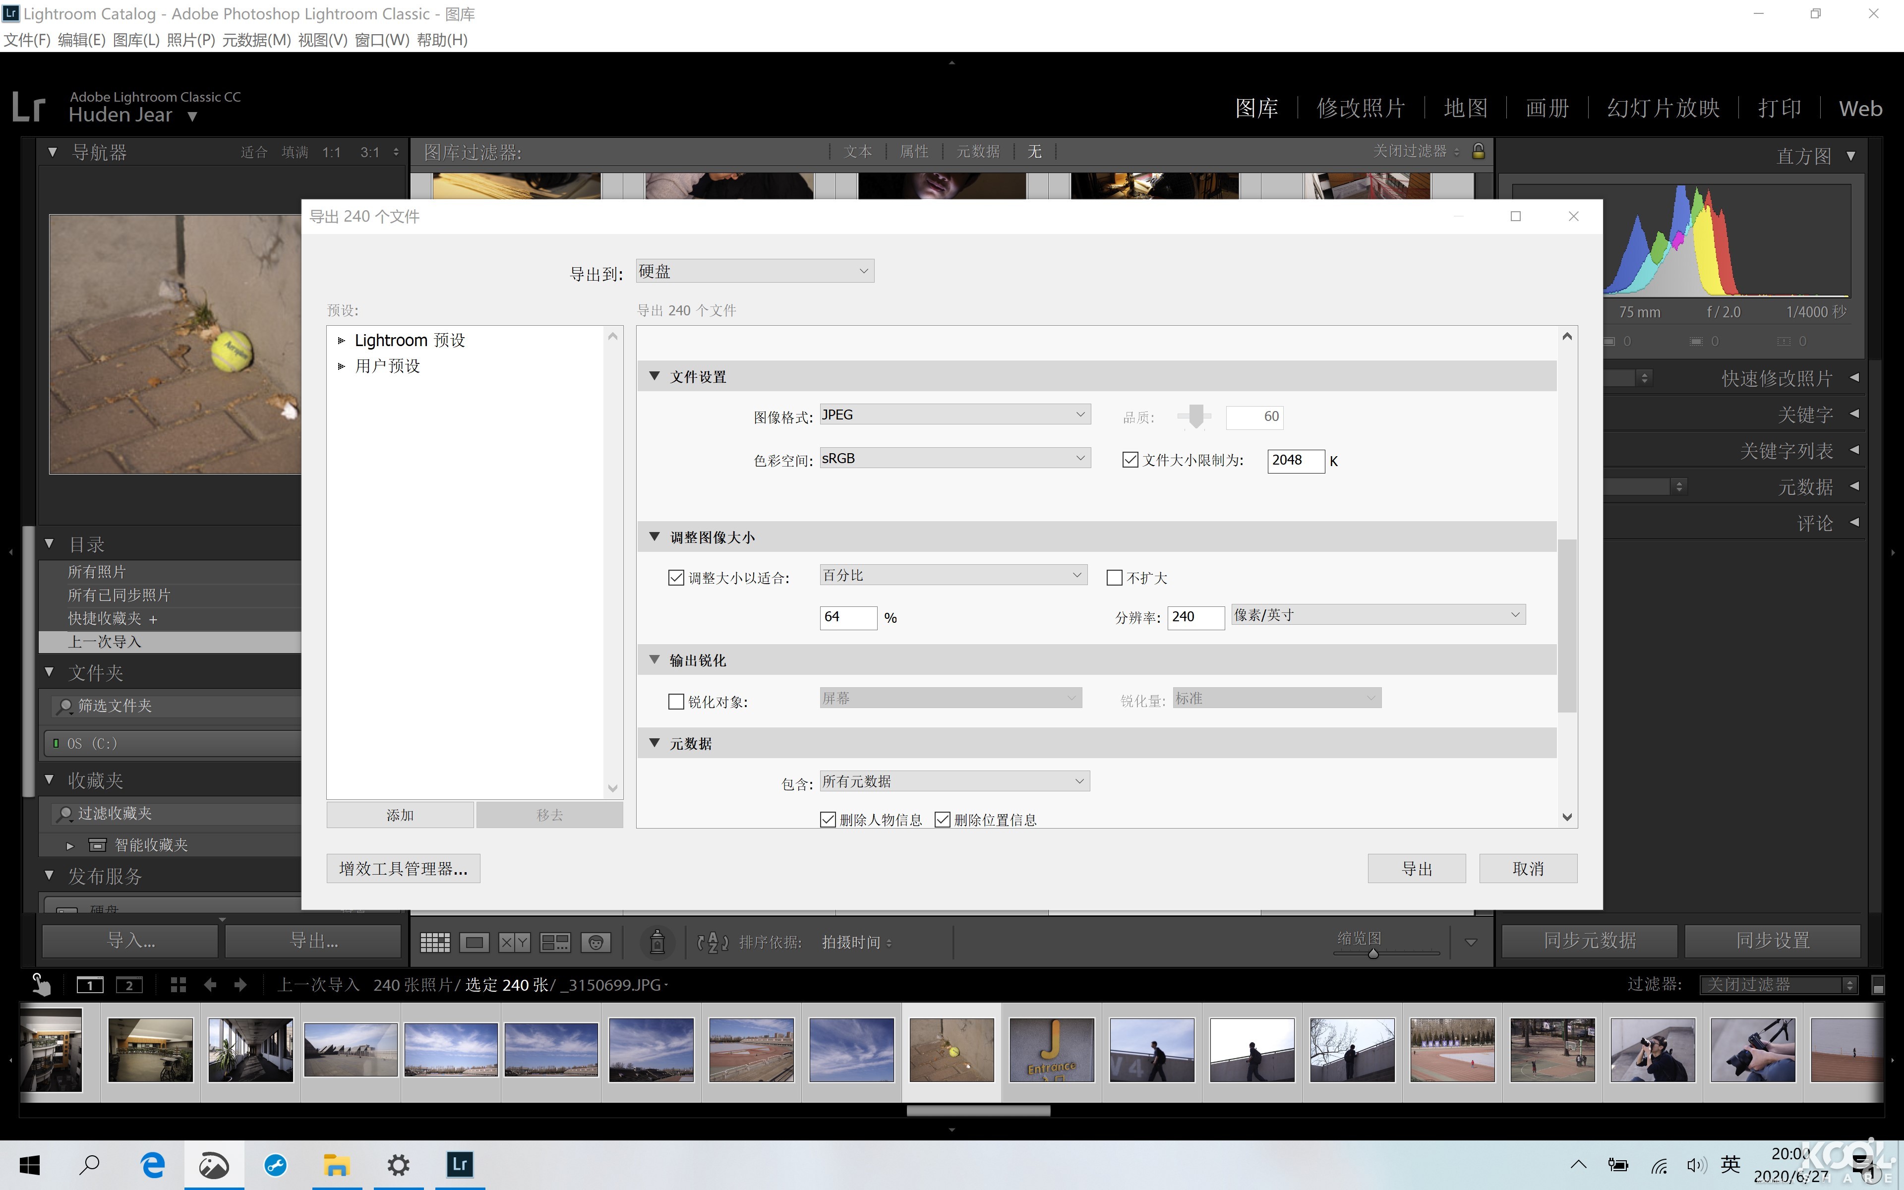The height and width of the screenshot is (1190, 1904).
Task: Open the 图像格式 JPEG dropdown
Action: click(954, 414)
